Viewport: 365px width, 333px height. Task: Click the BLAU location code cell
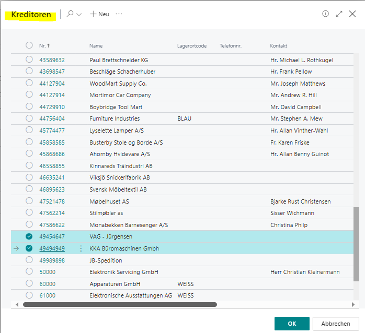(x=185, y=118)
